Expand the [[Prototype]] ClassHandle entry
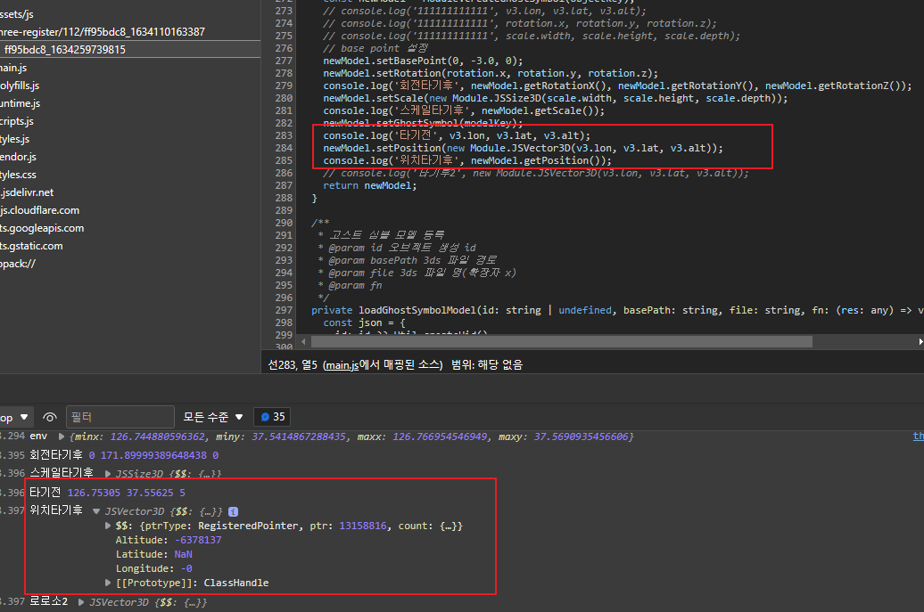Image resolution: width=924 pixels, height=612 pixels. pyautogui.click(x=108, y=582)
